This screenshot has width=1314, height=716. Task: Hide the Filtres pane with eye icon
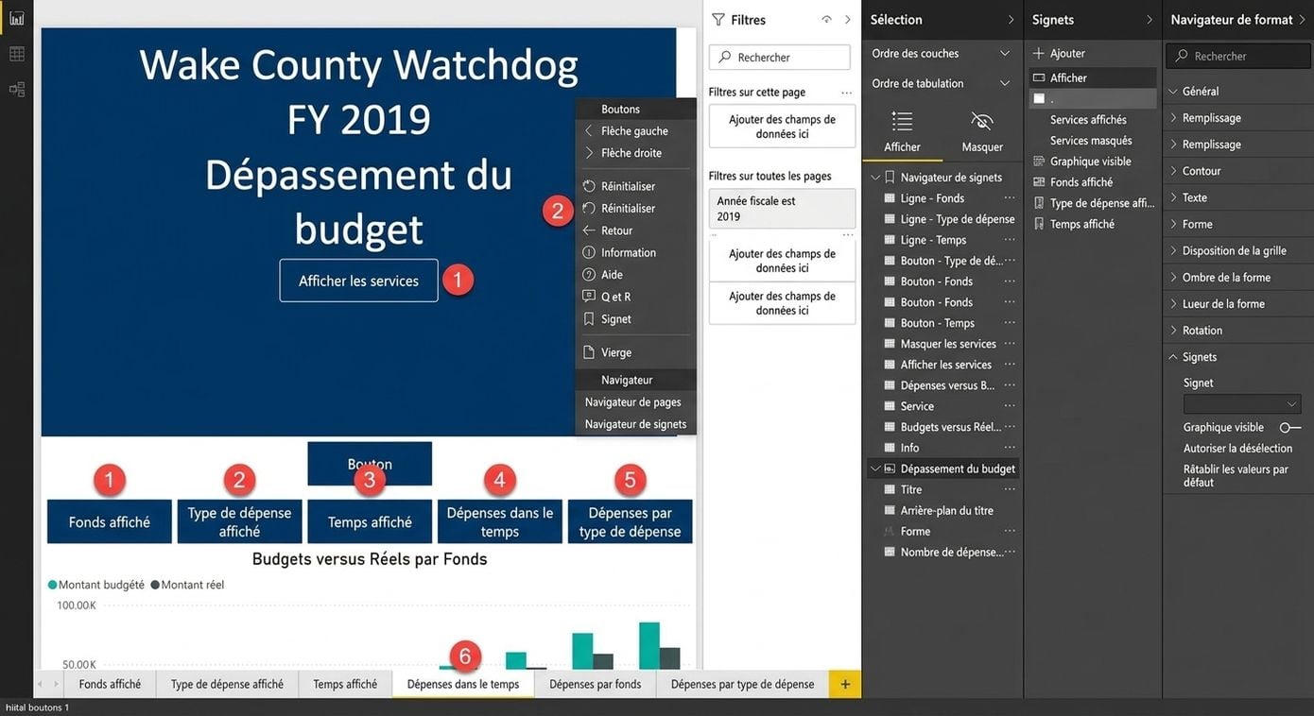pos(826,20)
